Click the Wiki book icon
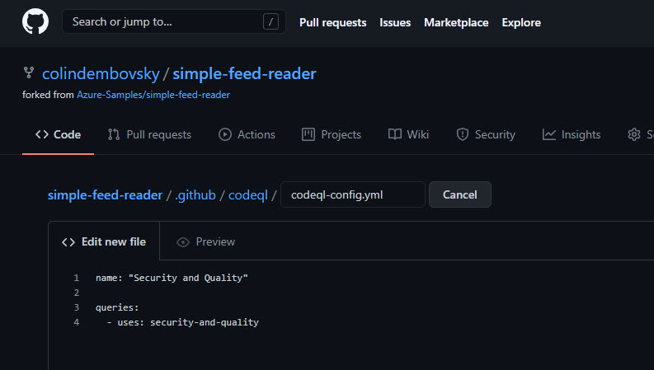The width and height of the screenshot is (654, 370). 394,134
